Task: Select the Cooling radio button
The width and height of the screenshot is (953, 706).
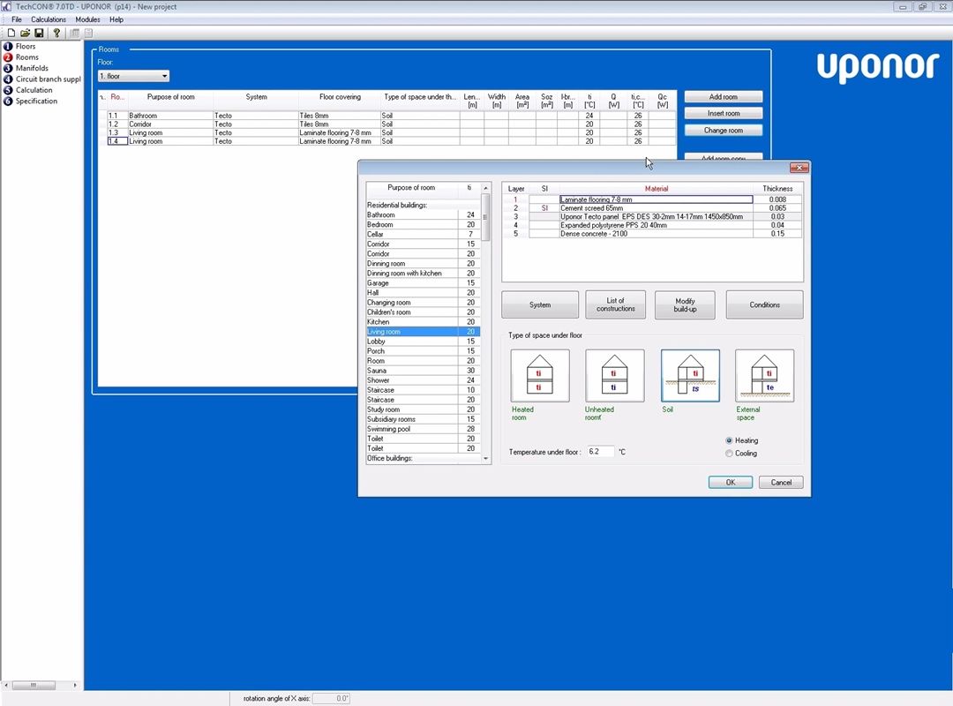Action: (729, 454)
